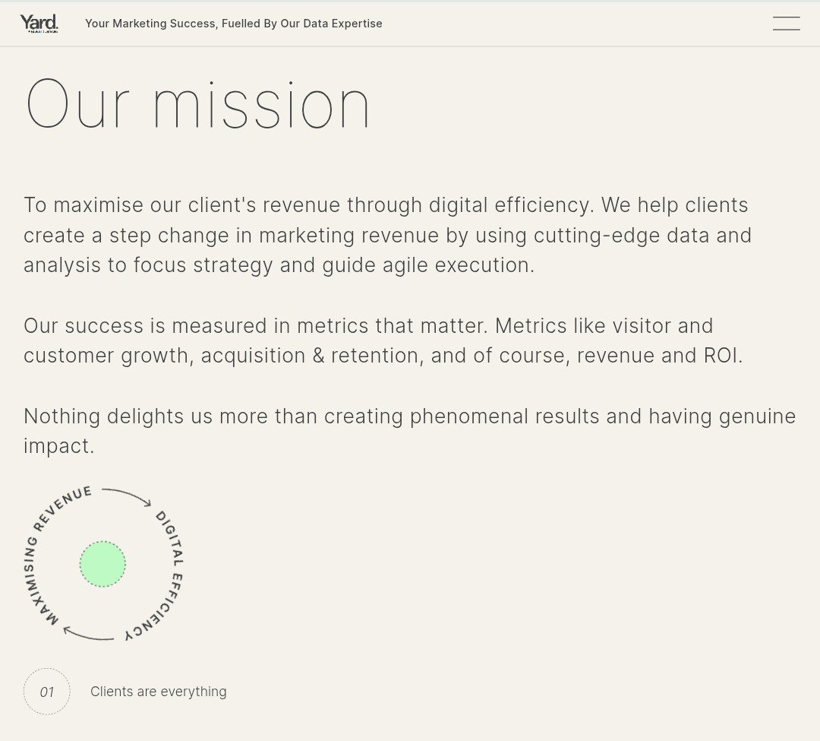Click the '01' numbered circle
Screen dimensions: 820x741
pos(46,692)
